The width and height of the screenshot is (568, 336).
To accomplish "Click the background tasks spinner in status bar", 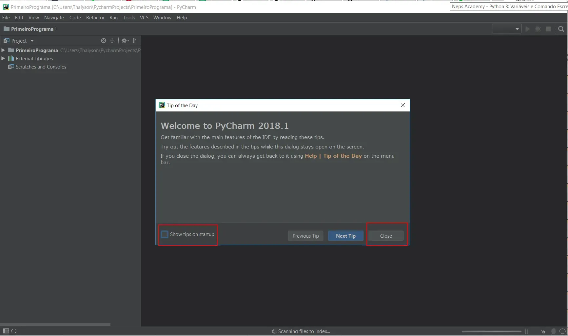I will [14, 331].
